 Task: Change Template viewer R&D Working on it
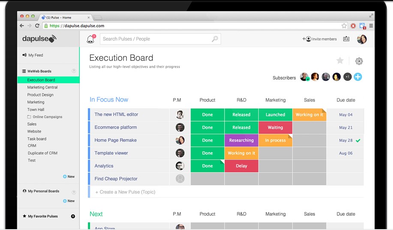point(241,153)
